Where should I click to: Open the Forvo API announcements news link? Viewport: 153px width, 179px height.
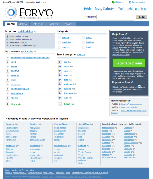click(x=132, y=104)
